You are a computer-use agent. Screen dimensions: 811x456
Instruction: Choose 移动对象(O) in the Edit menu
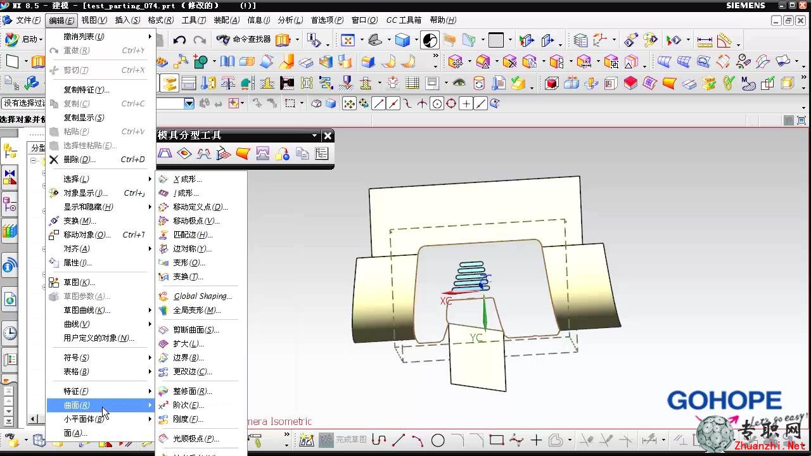coord(101,235)
